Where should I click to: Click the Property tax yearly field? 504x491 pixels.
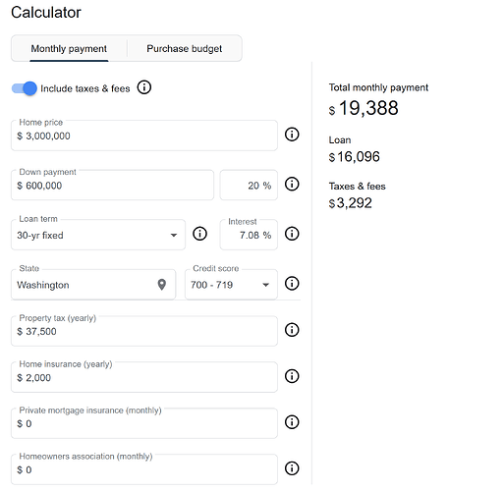point(144,331)
